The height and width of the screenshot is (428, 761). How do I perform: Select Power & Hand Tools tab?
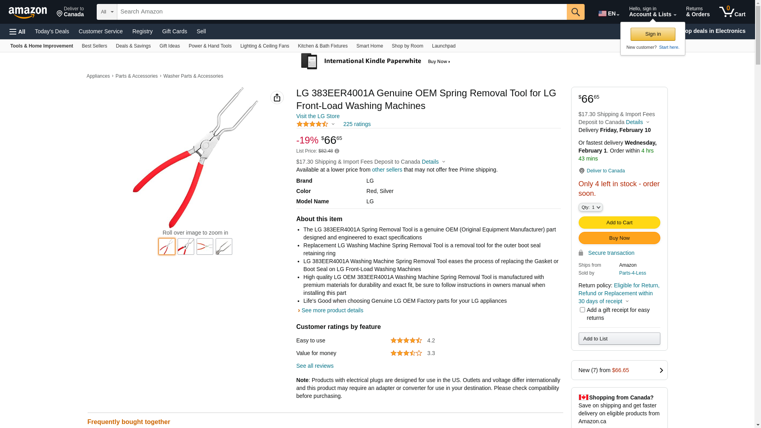tap(210, 46)
